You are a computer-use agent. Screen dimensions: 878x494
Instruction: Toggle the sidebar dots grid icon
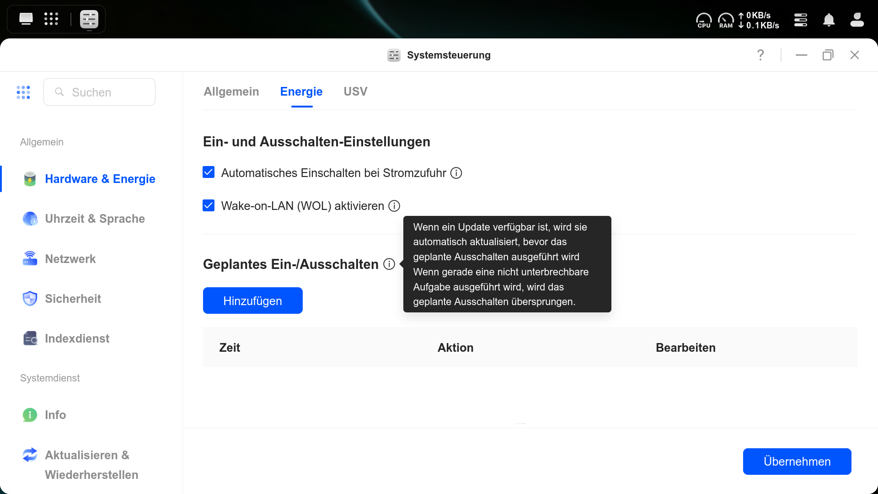coord(23,92)
